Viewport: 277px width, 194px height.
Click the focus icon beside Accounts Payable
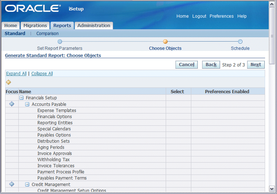coord(12,104)
